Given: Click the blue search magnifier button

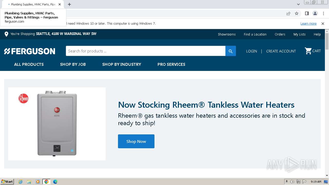Looking at the screenshot, I should 231,51.
